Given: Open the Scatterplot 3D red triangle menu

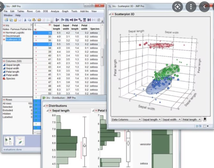Looking at the screenshot, I should pos(113,14).
